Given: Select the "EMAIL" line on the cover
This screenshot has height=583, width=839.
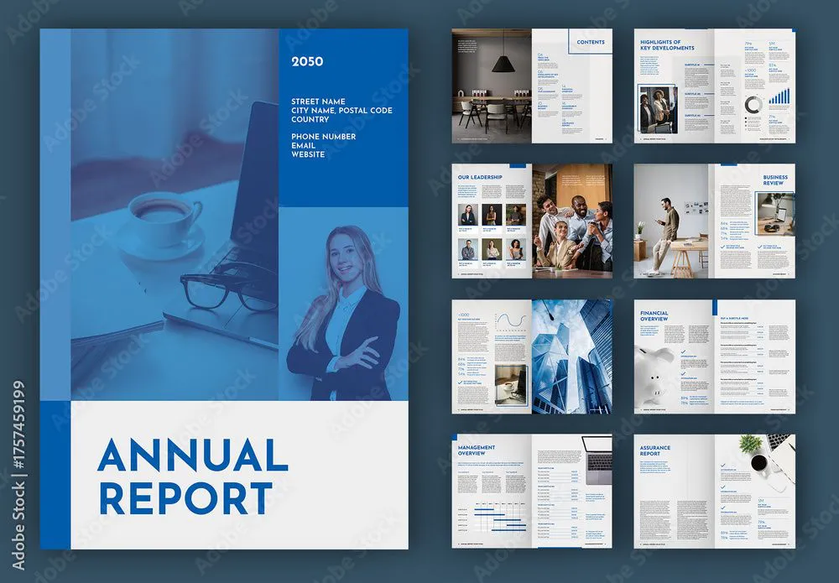Looking at the screenshot, I should point(303,145).
